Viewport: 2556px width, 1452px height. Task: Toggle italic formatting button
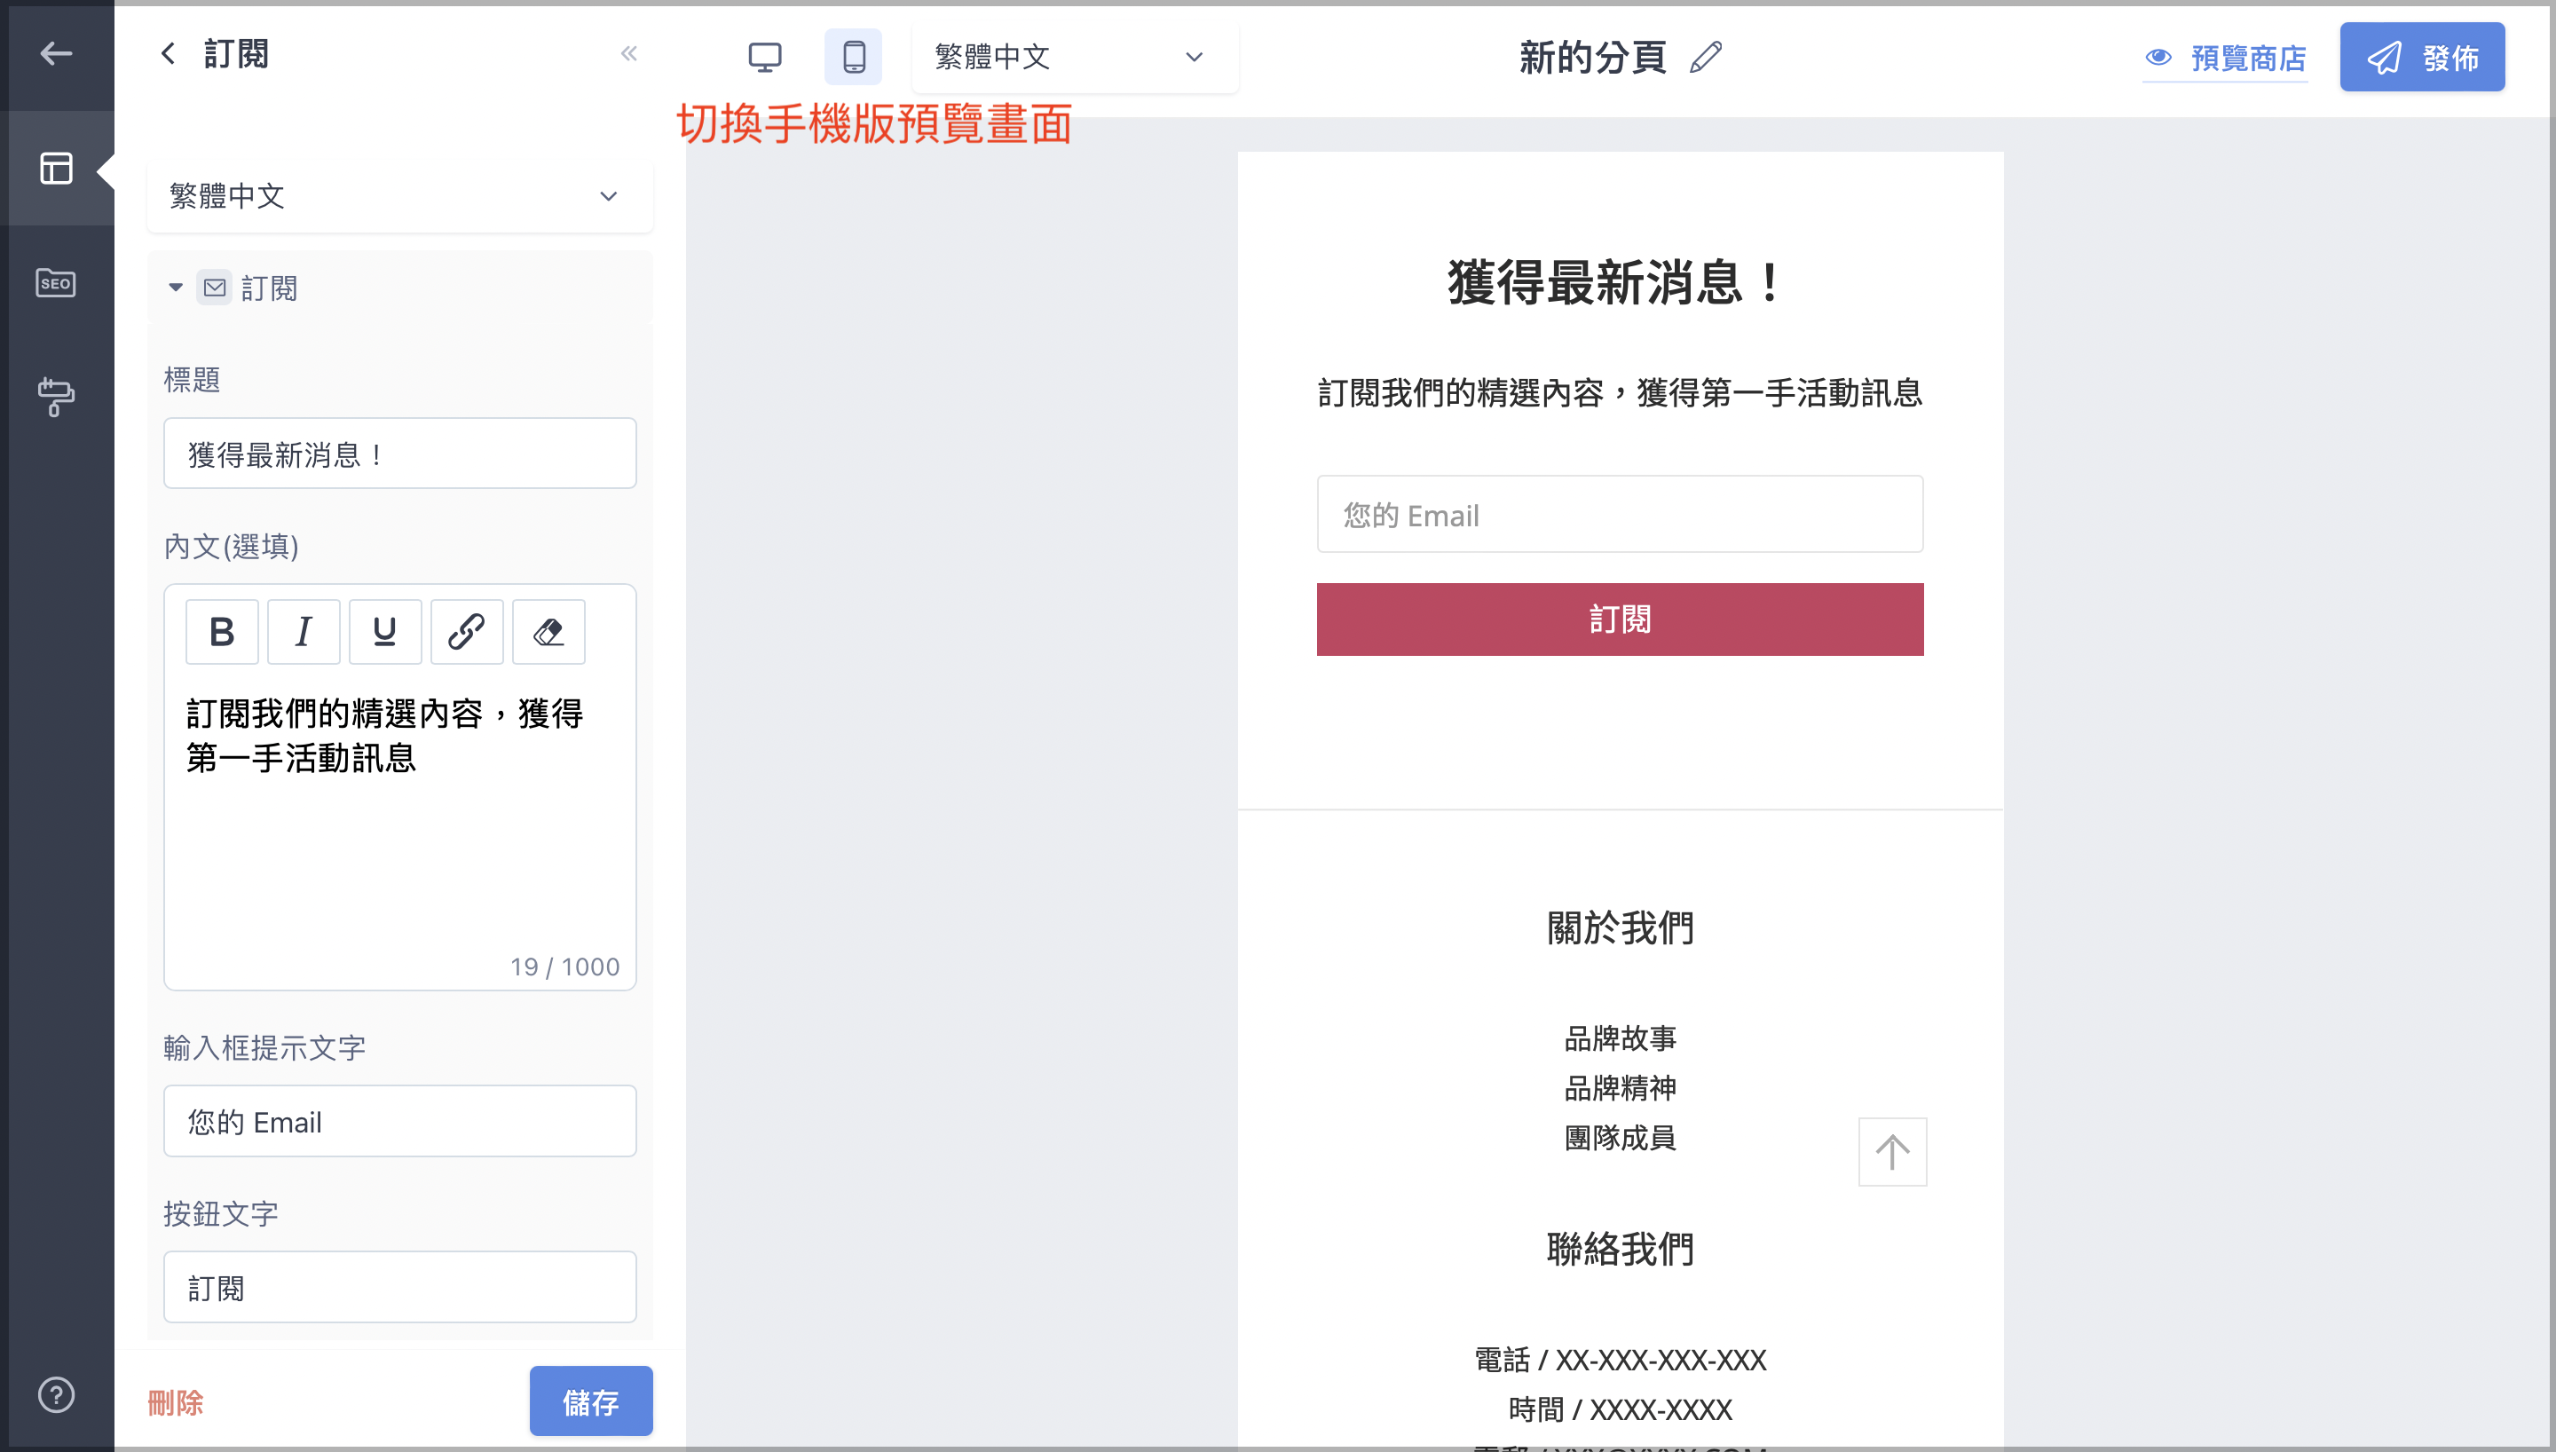(x=304, y=631)
